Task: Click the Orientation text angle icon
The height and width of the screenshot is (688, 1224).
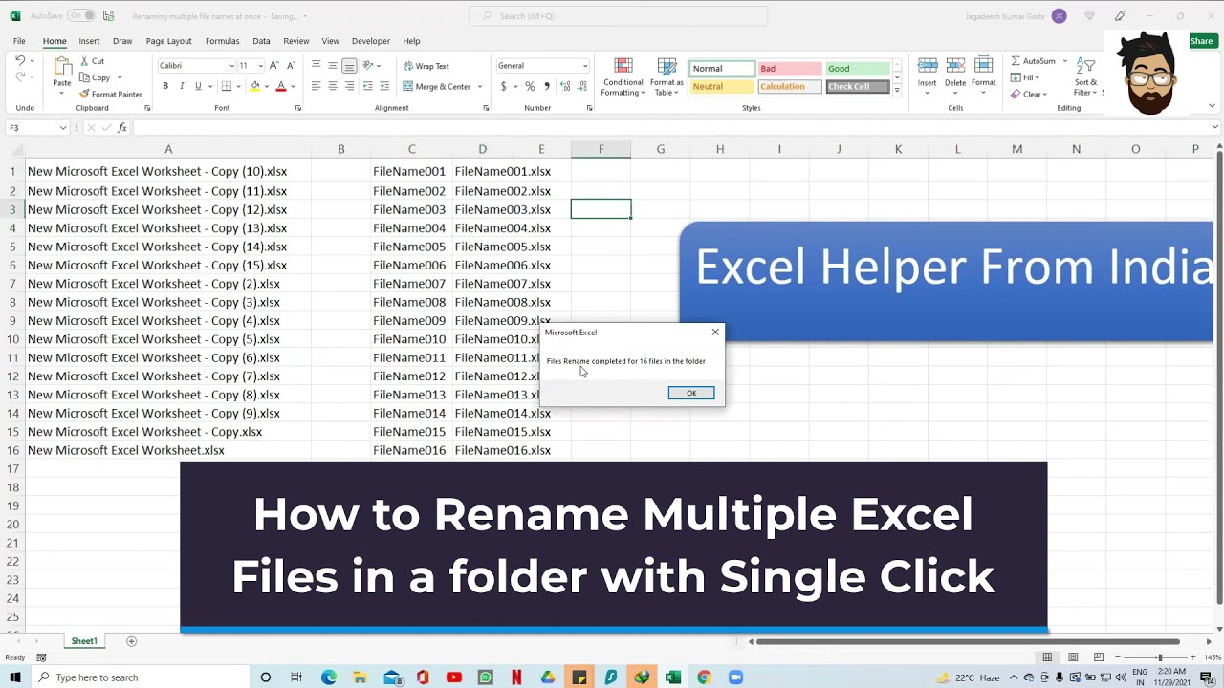Action: tap(368, 65)
